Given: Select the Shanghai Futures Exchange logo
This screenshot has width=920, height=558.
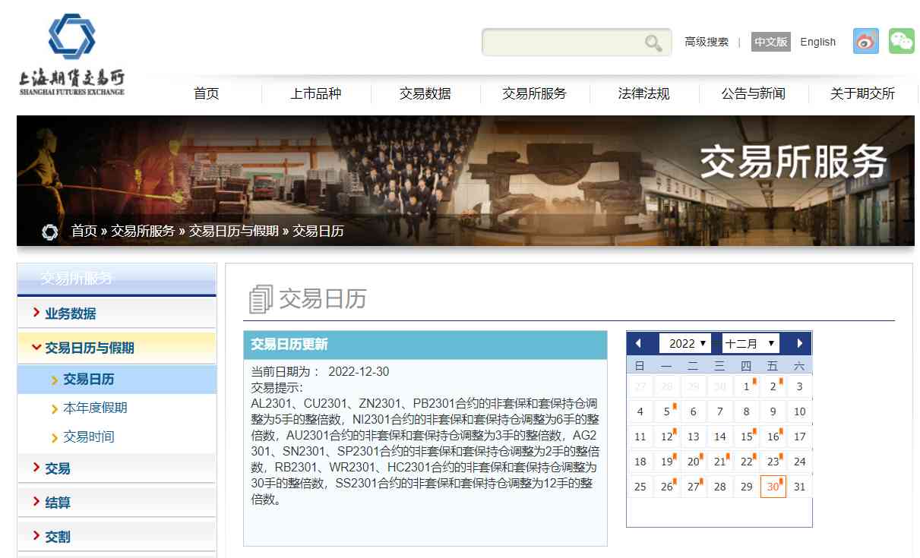Looking at the screenshot, I should tap(71, 49).
